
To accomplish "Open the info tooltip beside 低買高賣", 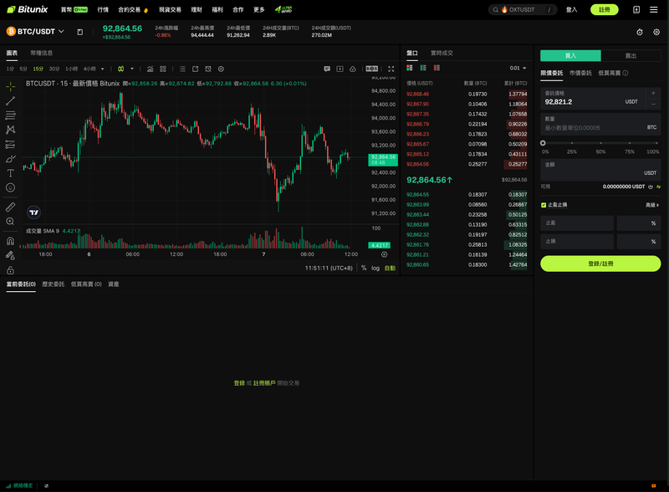I will [x=626, y=73].
